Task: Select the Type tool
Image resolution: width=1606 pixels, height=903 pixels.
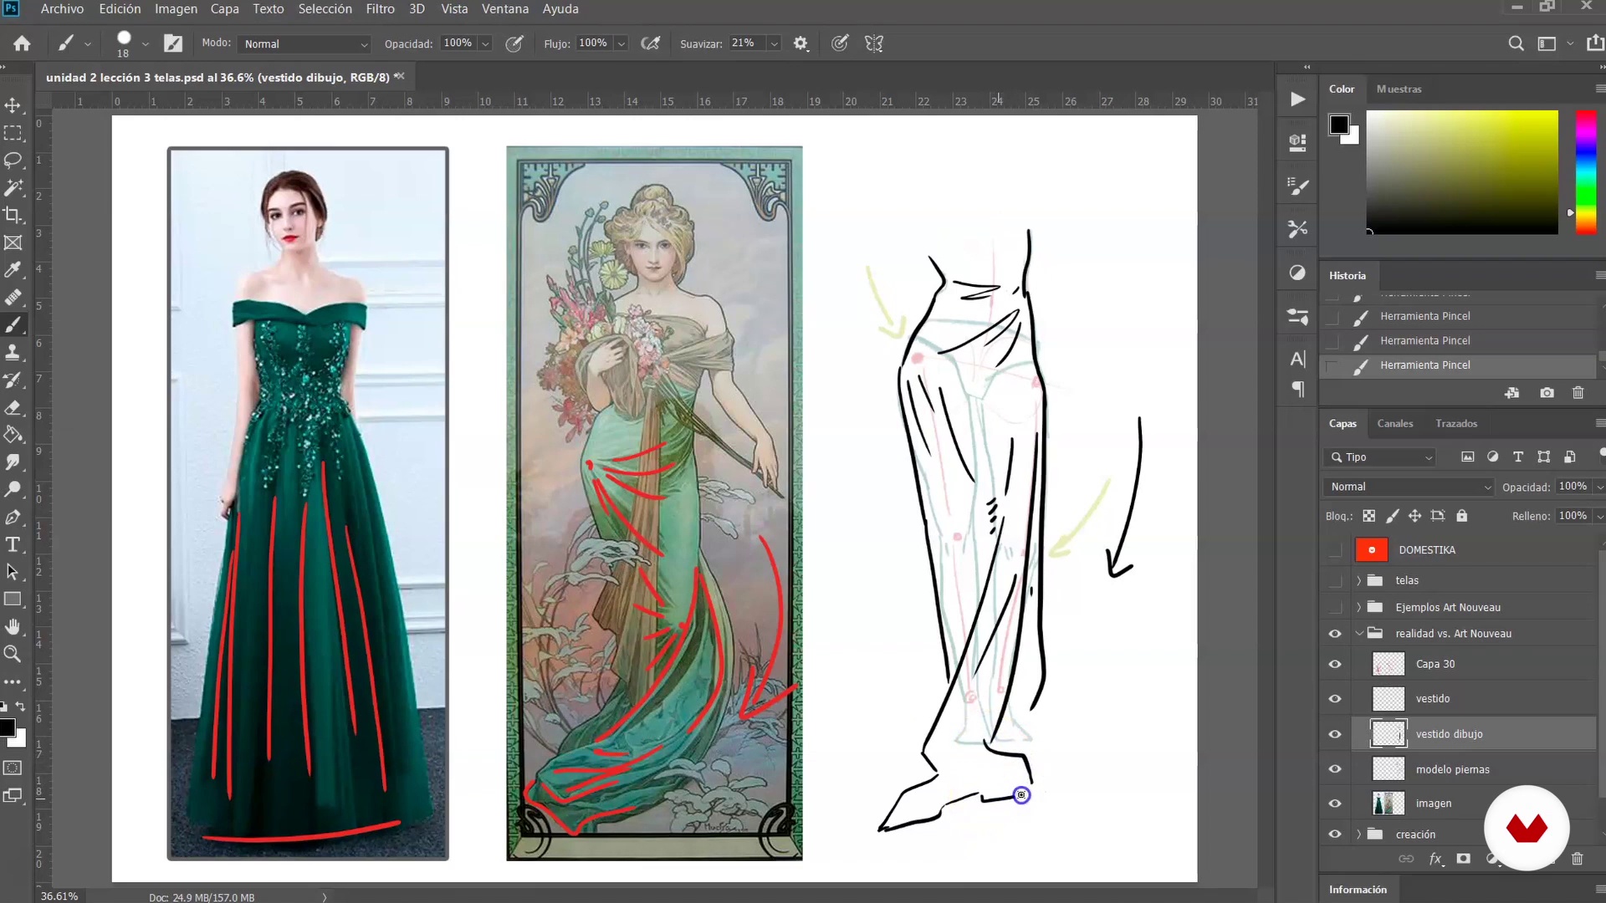Action: pos(13,544)
